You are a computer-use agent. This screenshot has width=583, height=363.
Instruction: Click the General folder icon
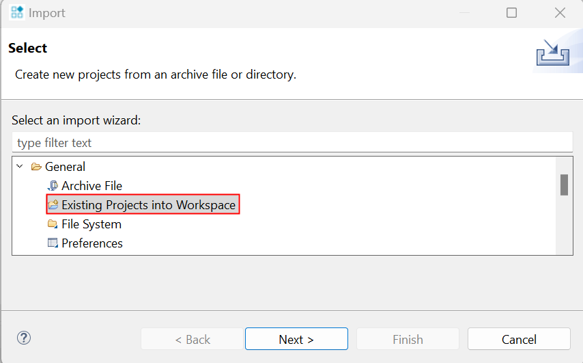pos(36,167)
